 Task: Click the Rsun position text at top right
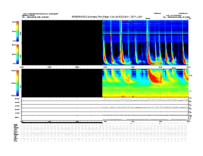[176, 17]
